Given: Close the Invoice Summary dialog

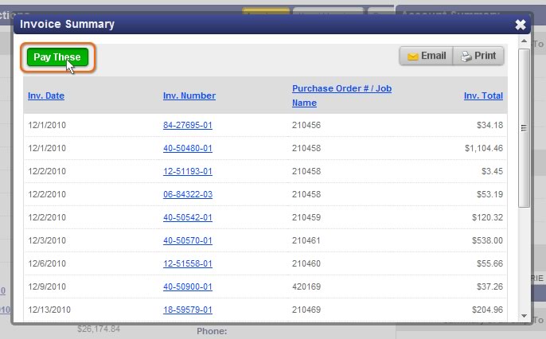Looking at the screenshot, I should point(521,25).
